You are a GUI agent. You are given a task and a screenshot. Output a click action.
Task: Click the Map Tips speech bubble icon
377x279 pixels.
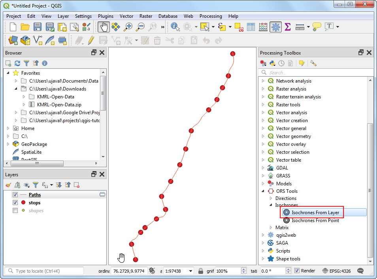tap(317, 27)
